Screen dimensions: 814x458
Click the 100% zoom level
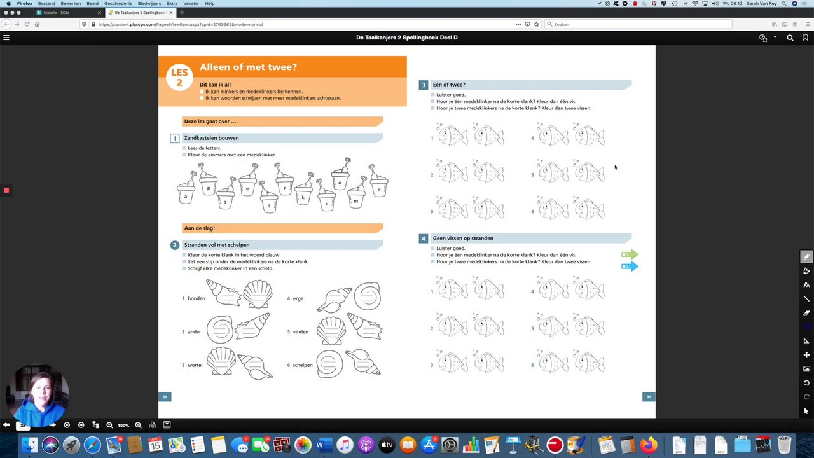pos(123,425)
